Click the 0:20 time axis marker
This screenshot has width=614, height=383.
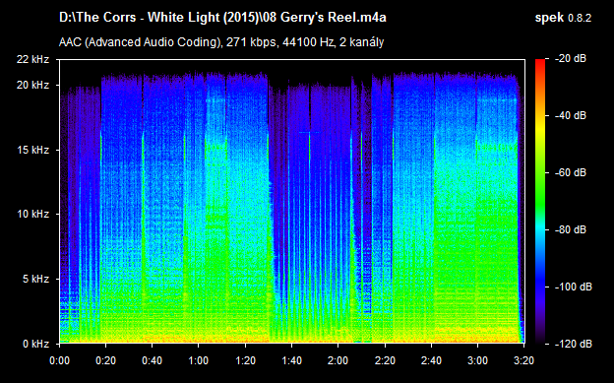105,360
